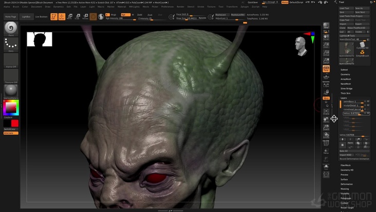The image size is (376, 212).
Task: Open the current brush thumbnail (Paint)
Action: coord(11,29)
